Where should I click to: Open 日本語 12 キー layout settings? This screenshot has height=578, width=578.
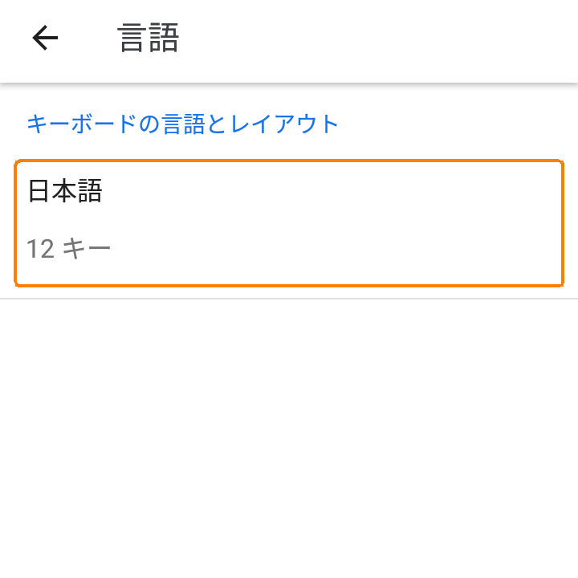(x=289, y=223)
